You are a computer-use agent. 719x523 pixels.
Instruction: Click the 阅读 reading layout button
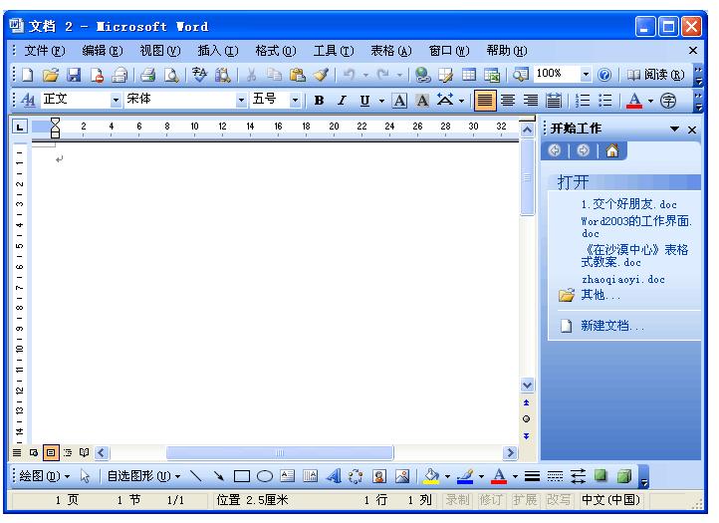(x=655, y=75)
